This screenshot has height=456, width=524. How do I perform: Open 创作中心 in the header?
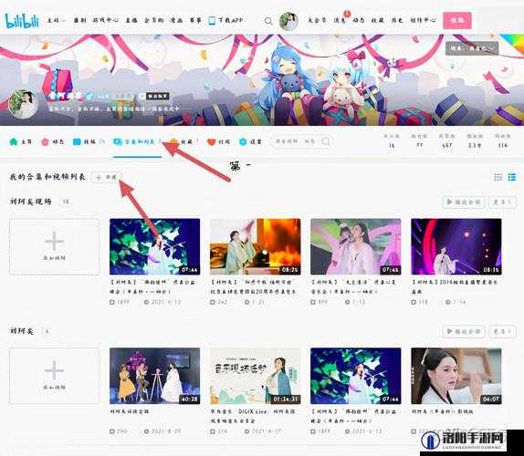(x=423, y=20)
